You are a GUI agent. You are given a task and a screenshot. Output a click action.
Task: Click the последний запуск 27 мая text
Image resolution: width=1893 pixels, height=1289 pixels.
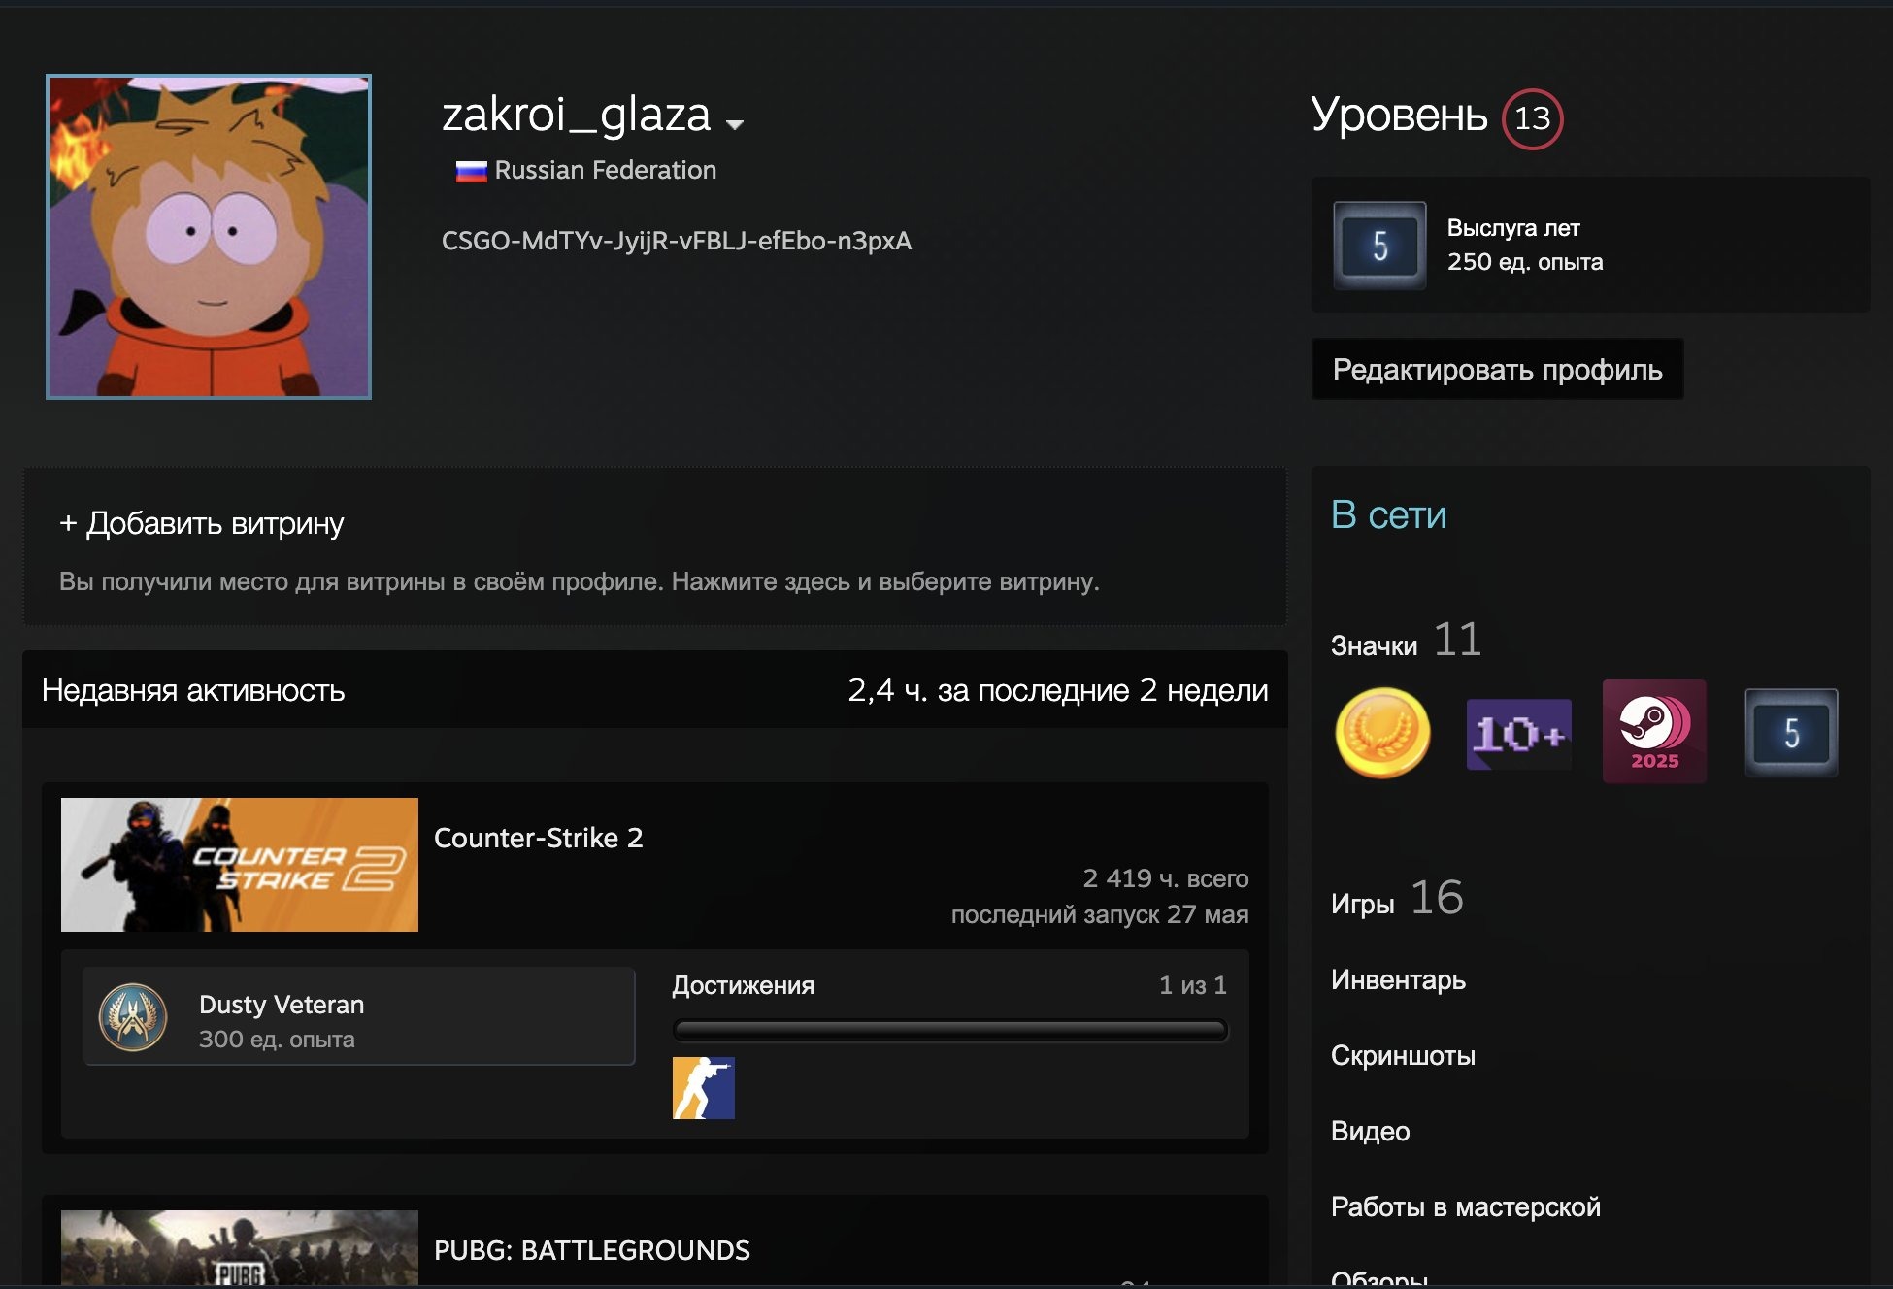[1100, 914]
